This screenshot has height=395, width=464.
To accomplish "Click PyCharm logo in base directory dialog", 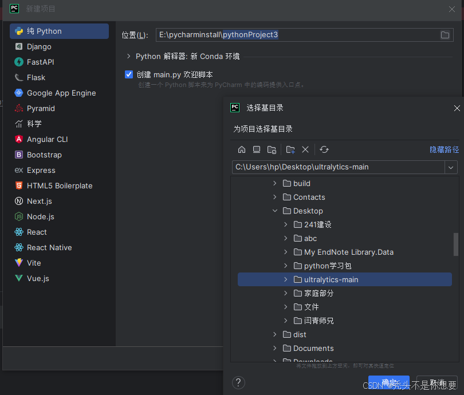I will coord(235,108).
